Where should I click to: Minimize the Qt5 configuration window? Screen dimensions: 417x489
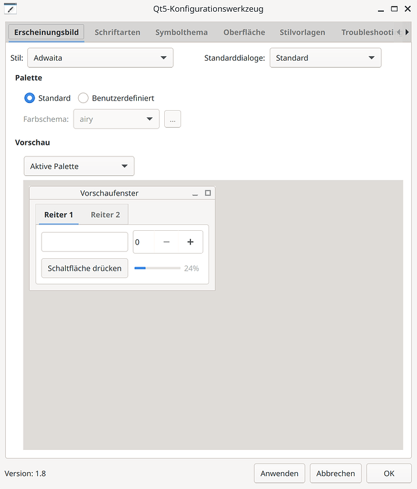381,9
